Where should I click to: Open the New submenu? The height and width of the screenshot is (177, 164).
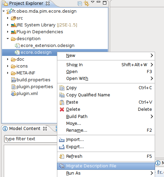pos(106,56)
